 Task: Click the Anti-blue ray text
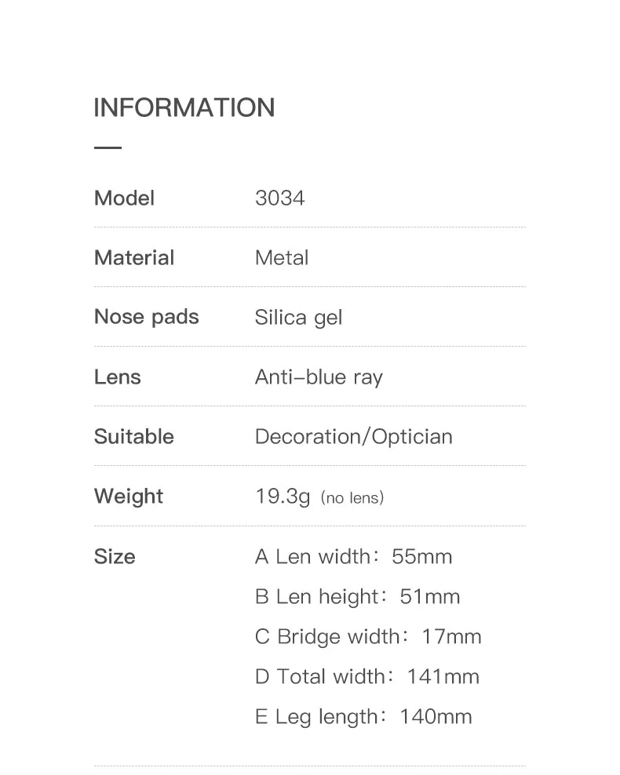[319, 377]
